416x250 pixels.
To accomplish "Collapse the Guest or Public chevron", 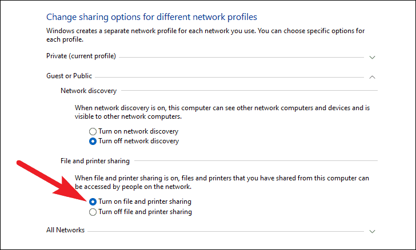I will click(372, 76).
